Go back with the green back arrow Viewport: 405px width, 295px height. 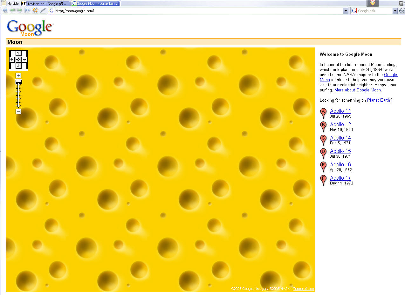tap(12, 11)
